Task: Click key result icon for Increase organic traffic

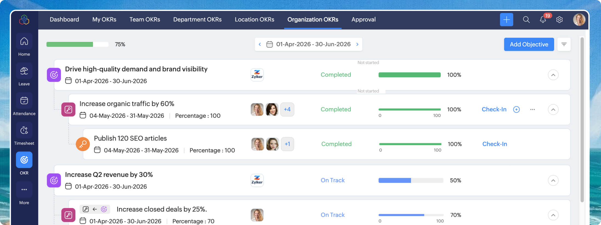Action: pyautogui.click(x=68, y=109)
